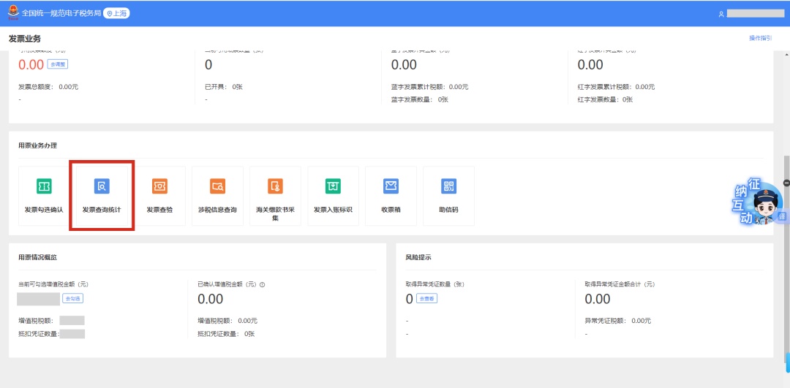The image size is (790, 388).
Task: Switch region via 上海 location selector
Action: pyautogui.click(x=116, y=13)
